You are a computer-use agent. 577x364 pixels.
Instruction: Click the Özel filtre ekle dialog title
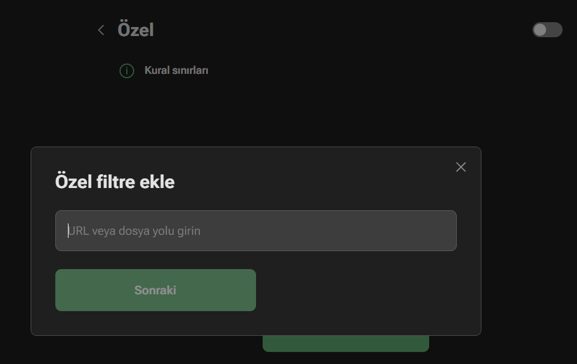(115, 181)
